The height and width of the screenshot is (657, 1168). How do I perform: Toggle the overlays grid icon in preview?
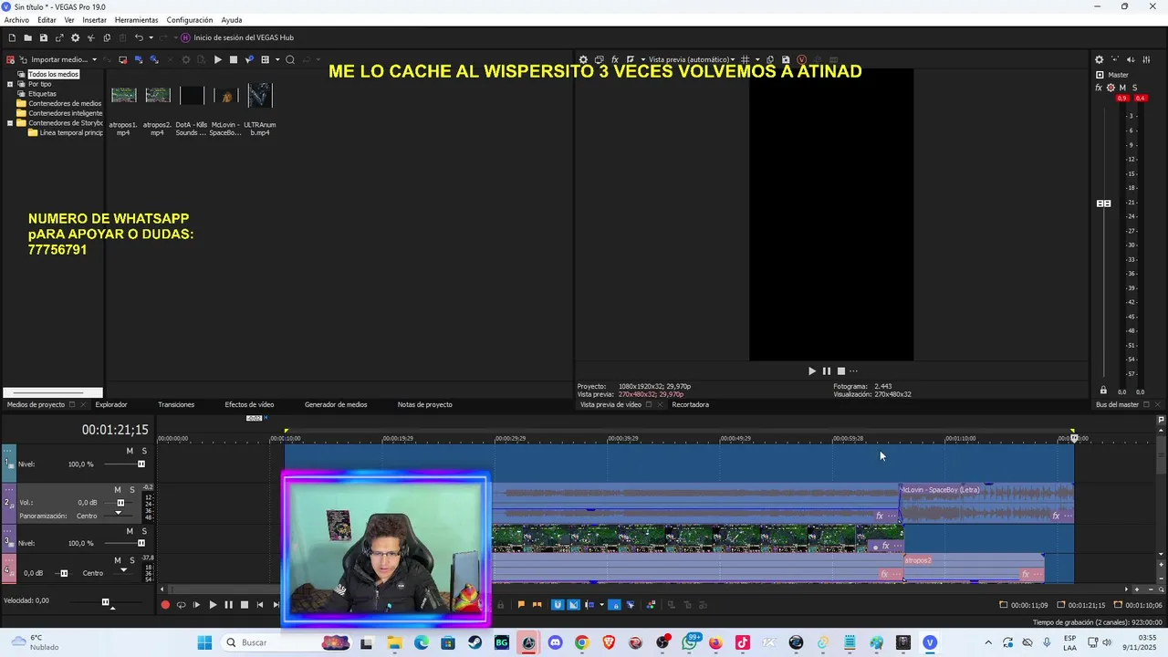[x=746, y=59]
